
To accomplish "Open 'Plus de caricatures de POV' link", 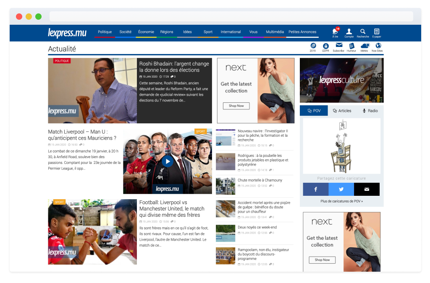I will [x=341, y=201].
